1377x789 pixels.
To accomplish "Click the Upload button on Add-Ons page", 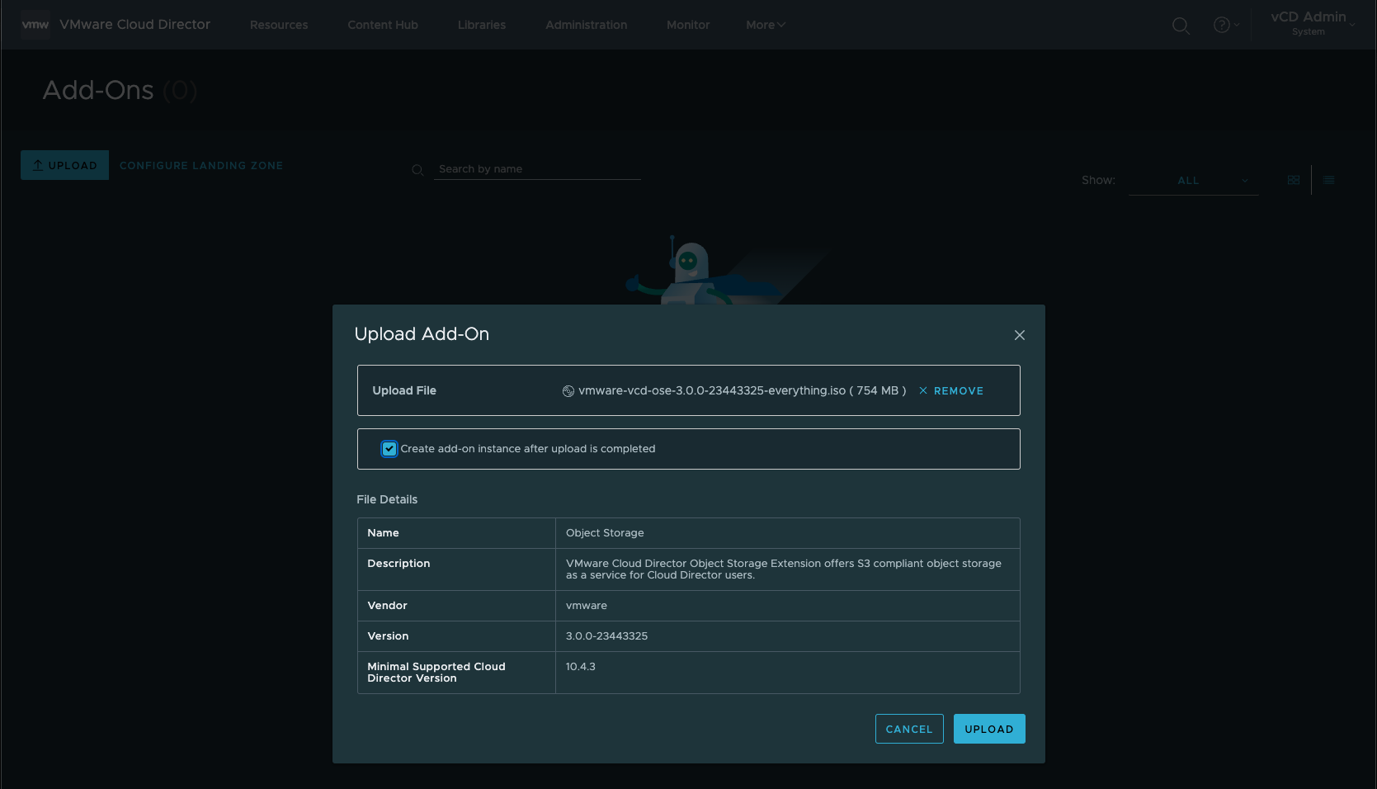I will pos(64,165).
